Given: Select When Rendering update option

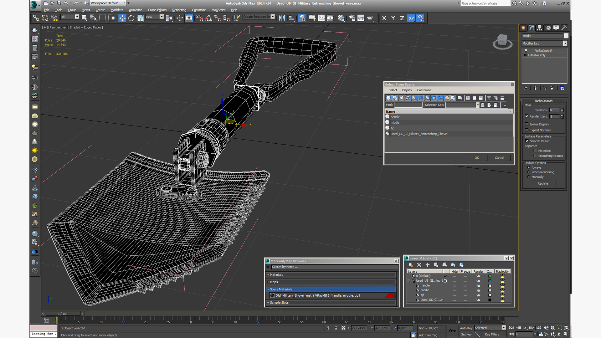Looking at the screenshot, I should click(529, 172).
